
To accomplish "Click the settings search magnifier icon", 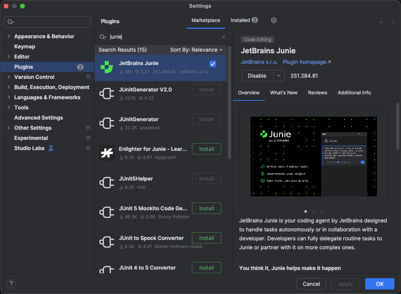I will [x=11, y=22].
